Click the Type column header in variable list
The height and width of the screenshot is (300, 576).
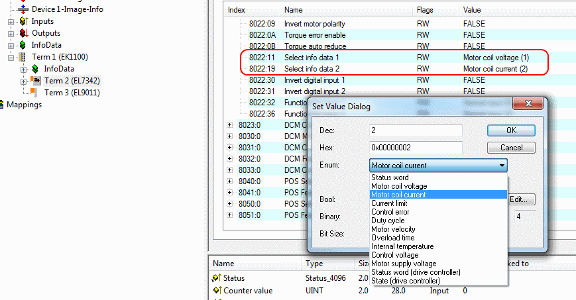pyautogui.click(x=329, y=264)
